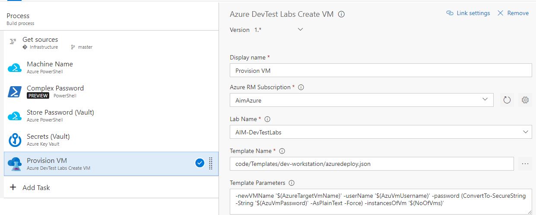Screen dimensions: 536x215
Task: Toggle the blue checkmark on Provision VM
Action: click(x=200, y=163)
